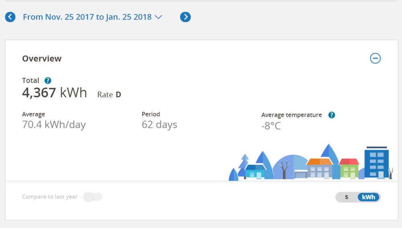This screenshot has width=402, height=228.
Task: Collapse the Overview panel with minus icon
Action: [x=375, y=58]
